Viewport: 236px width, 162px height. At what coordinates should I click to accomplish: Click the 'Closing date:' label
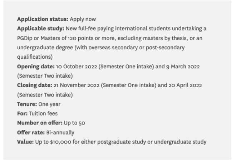tap(35, 85)
